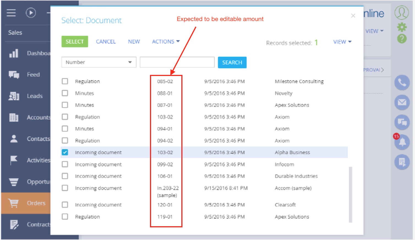Open the Dashboards chart icon
Viewport: 415px width, 240px height.
pyautogui.click(x=14, y=53)
